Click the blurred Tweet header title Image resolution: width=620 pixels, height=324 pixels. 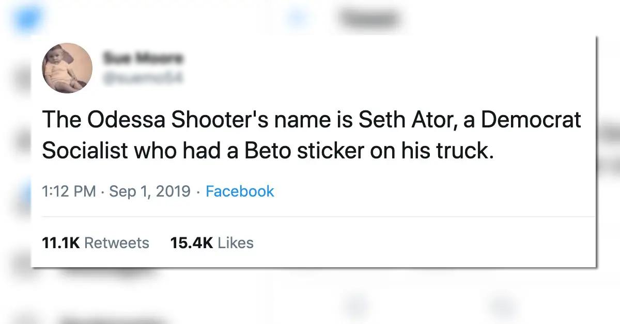(369, 19)
